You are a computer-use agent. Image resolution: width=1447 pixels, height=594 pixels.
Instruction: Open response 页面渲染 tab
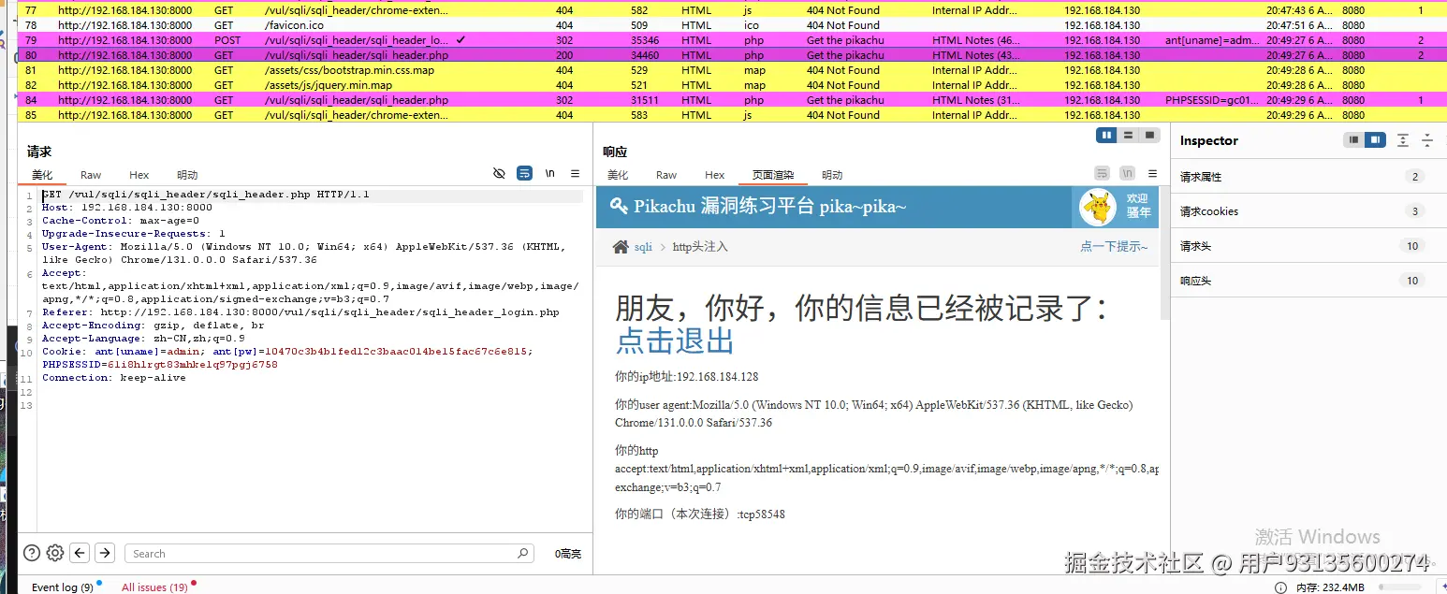click(x=773, y=175)
